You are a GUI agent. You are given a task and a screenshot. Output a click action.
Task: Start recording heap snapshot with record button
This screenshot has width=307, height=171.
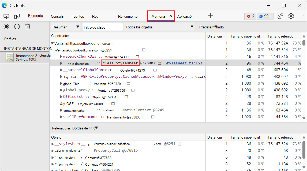[6, 27]
